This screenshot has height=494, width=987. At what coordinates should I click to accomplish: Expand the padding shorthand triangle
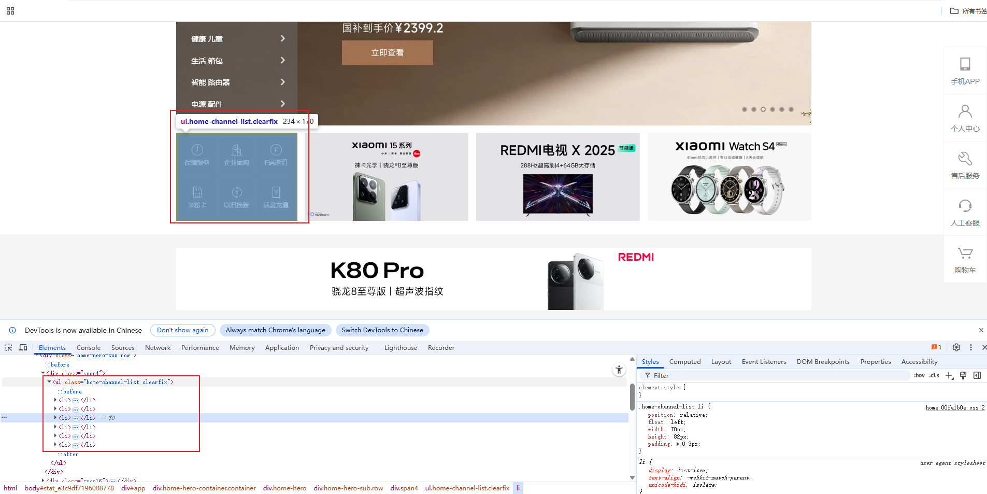[678, 444]
